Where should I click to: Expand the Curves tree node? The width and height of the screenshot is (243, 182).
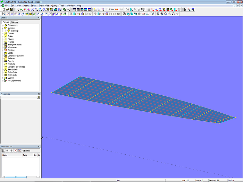(x=3, y=34)
